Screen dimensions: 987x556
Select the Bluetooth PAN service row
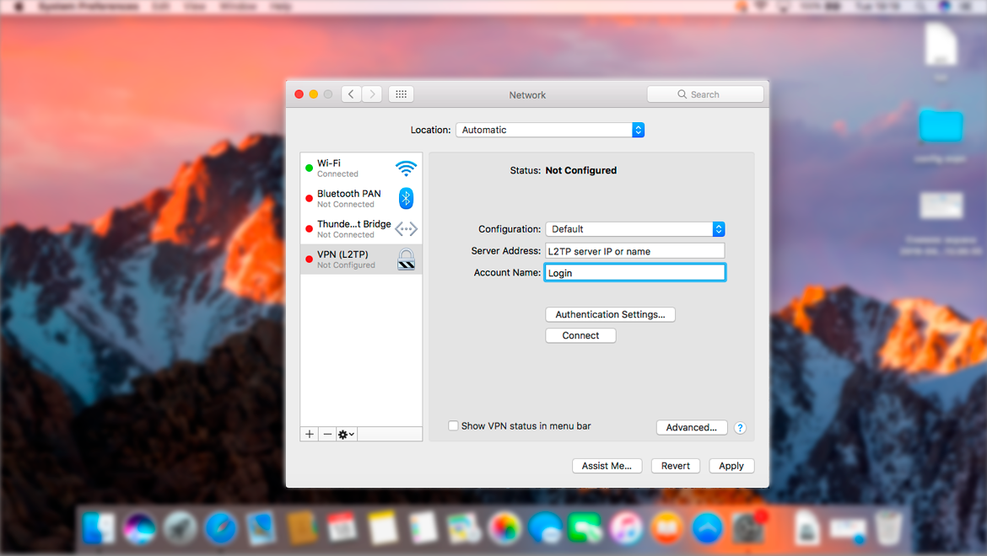click(x=361, y=199)
